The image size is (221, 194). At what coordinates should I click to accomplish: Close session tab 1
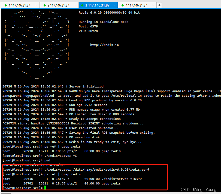[x=36, y=5]
